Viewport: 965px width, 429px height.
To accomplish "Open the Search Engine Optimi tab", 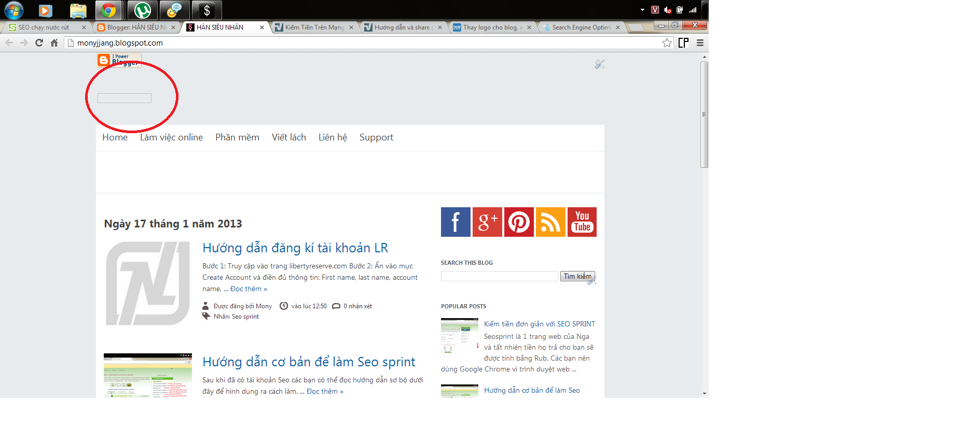I will point(582,27).
